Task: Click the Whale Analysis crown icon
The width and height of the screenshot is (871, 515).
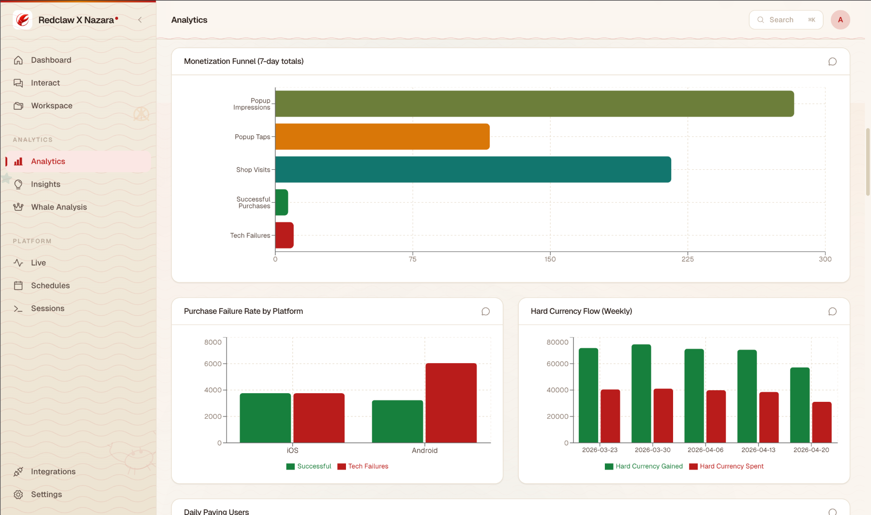Action: coord(18,207)
